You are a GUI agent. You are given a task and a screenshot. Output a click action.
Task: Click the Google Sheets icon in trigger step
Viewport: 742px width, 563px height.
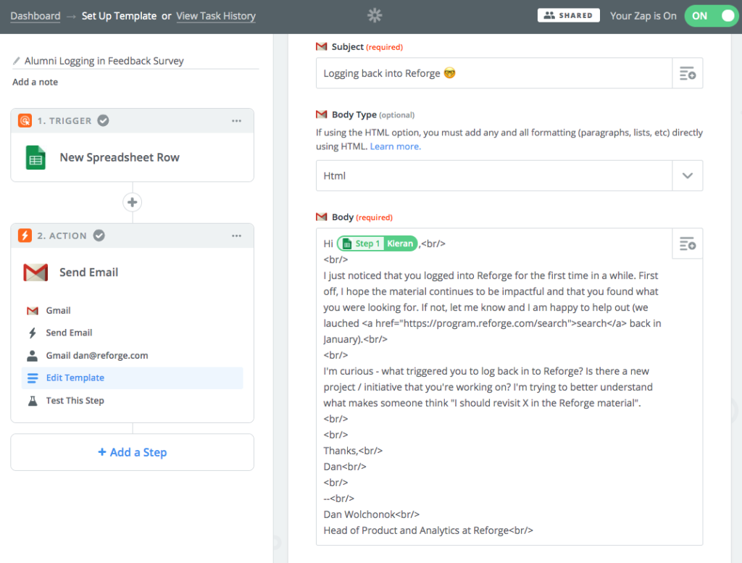pos(36,157)
